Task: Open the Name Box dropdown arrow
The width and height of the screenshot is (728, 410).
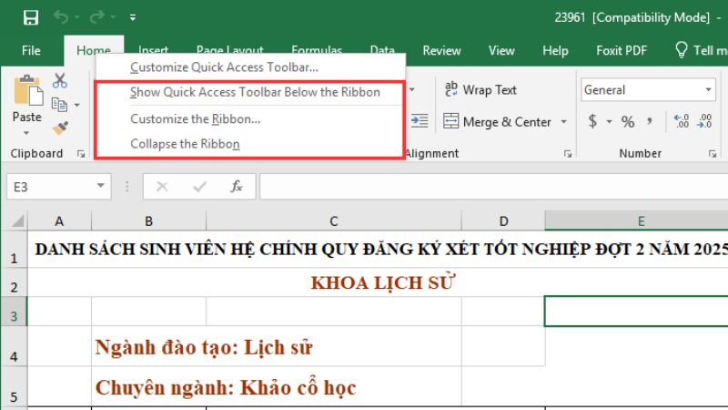Action: (101, 187)
